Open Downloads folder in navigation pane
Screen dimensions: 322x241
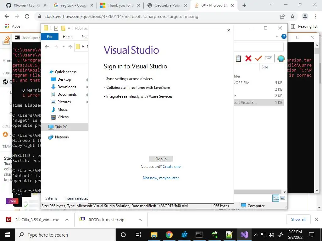67,87
